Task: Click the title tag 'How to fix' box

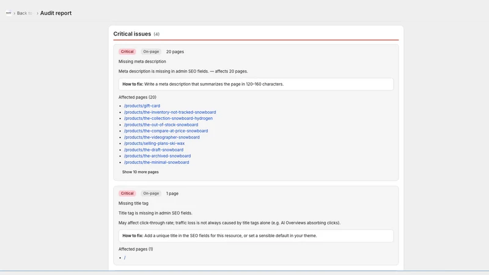Action: coord(256,236)
